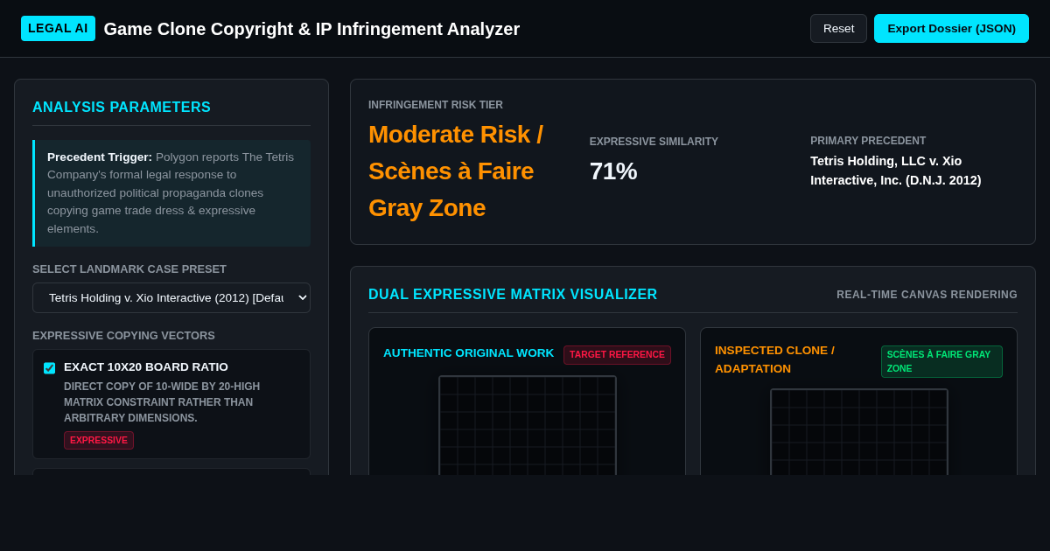Click the Inspected Clone canvas grid
The image size is (1050, 551).
pyautogui.click(x=859, y=432)
